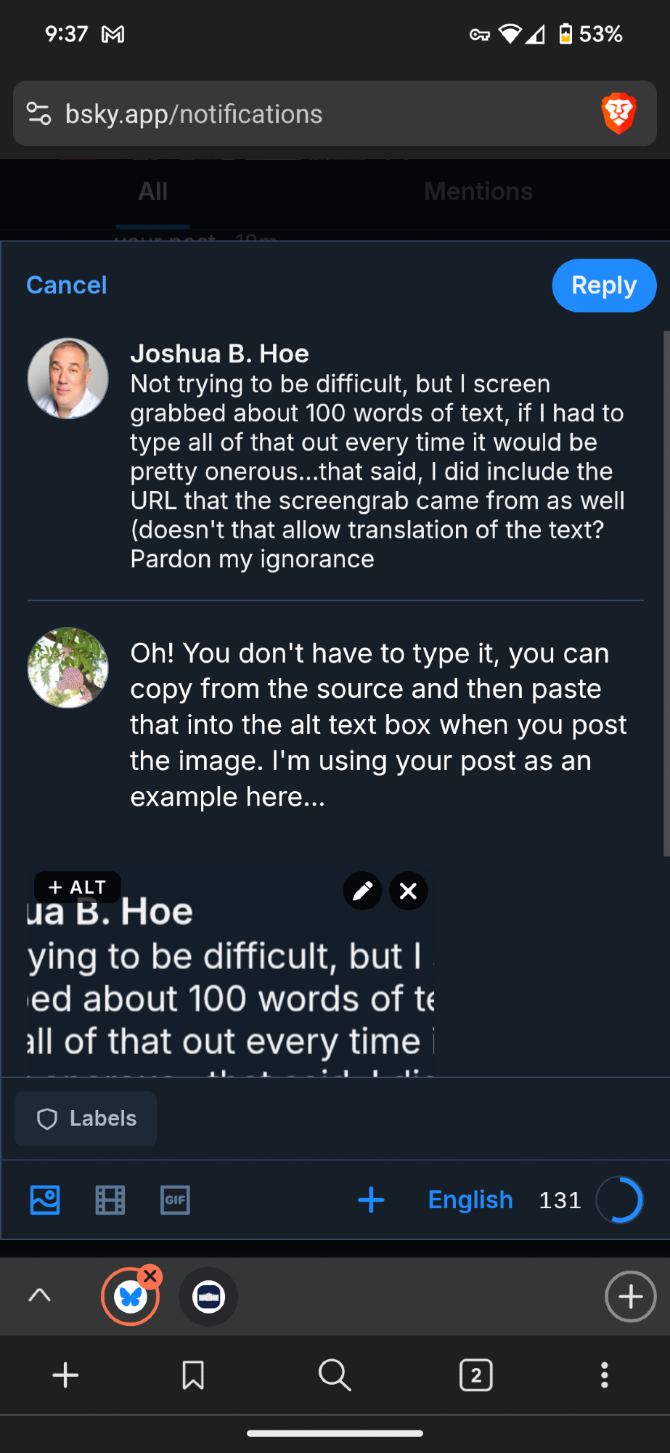Add another post to thread with plus icon
Viewport: 670px width, 1453px height.
(371, 1200)
